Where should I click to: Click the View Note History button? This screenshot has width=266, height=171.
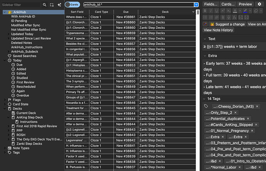point(218,30)
